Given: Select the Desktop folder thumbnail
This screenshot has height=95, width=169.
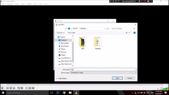Looking at the screenshot, I should tap(98, 43).
